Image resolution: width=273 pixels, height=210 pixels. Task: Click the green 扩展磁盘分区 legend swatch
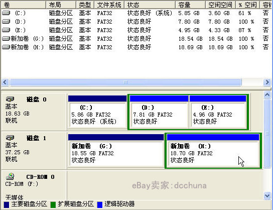[53, 205]
